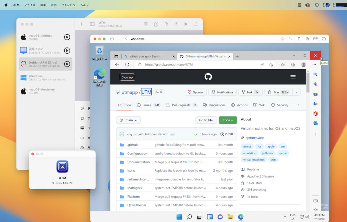The width and height of the screenshot is (347, 222).
Task: Click the trash icon to delete the VM
Action: pos(146,24)
